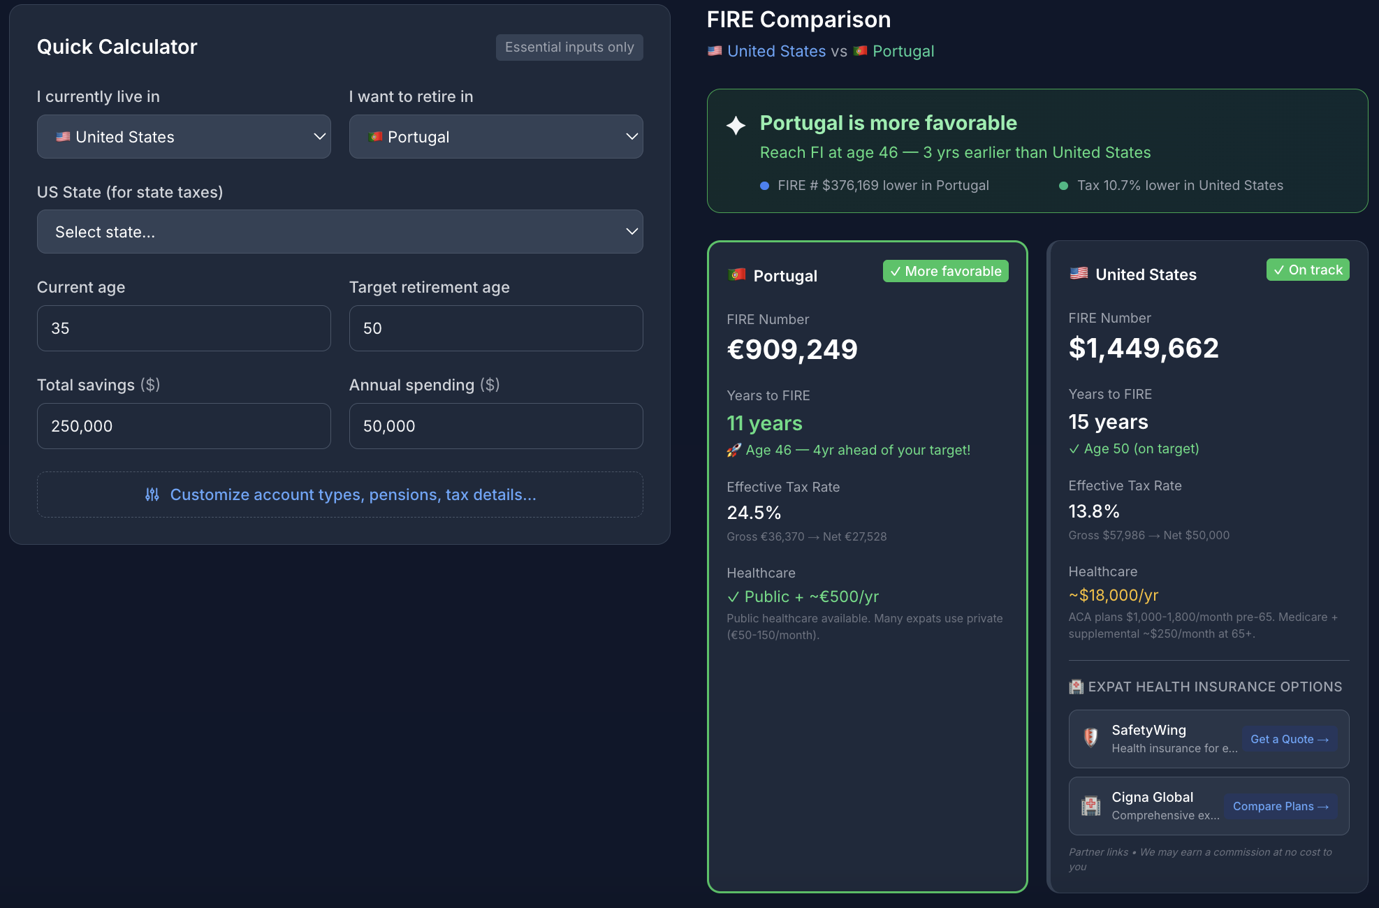Click 'Gross $57,986 → Net $50,000' text
This screenshot has width=1379, height=908.
point(1148,535)
